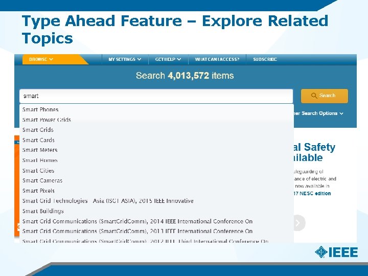Select Smart Grid Communications 2013 conference suggestion
Image resolution: width=368 pixels, height=276 pixels.
tap(156, 231)
